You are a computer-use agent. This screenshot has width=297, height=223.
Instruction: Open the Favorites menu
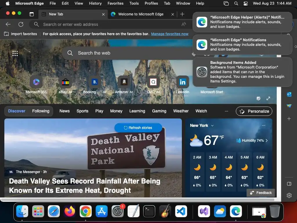pyautogui.click(x=115, y=3)
